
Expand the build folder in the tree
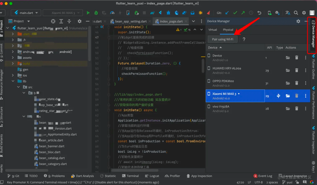[13, 63]
